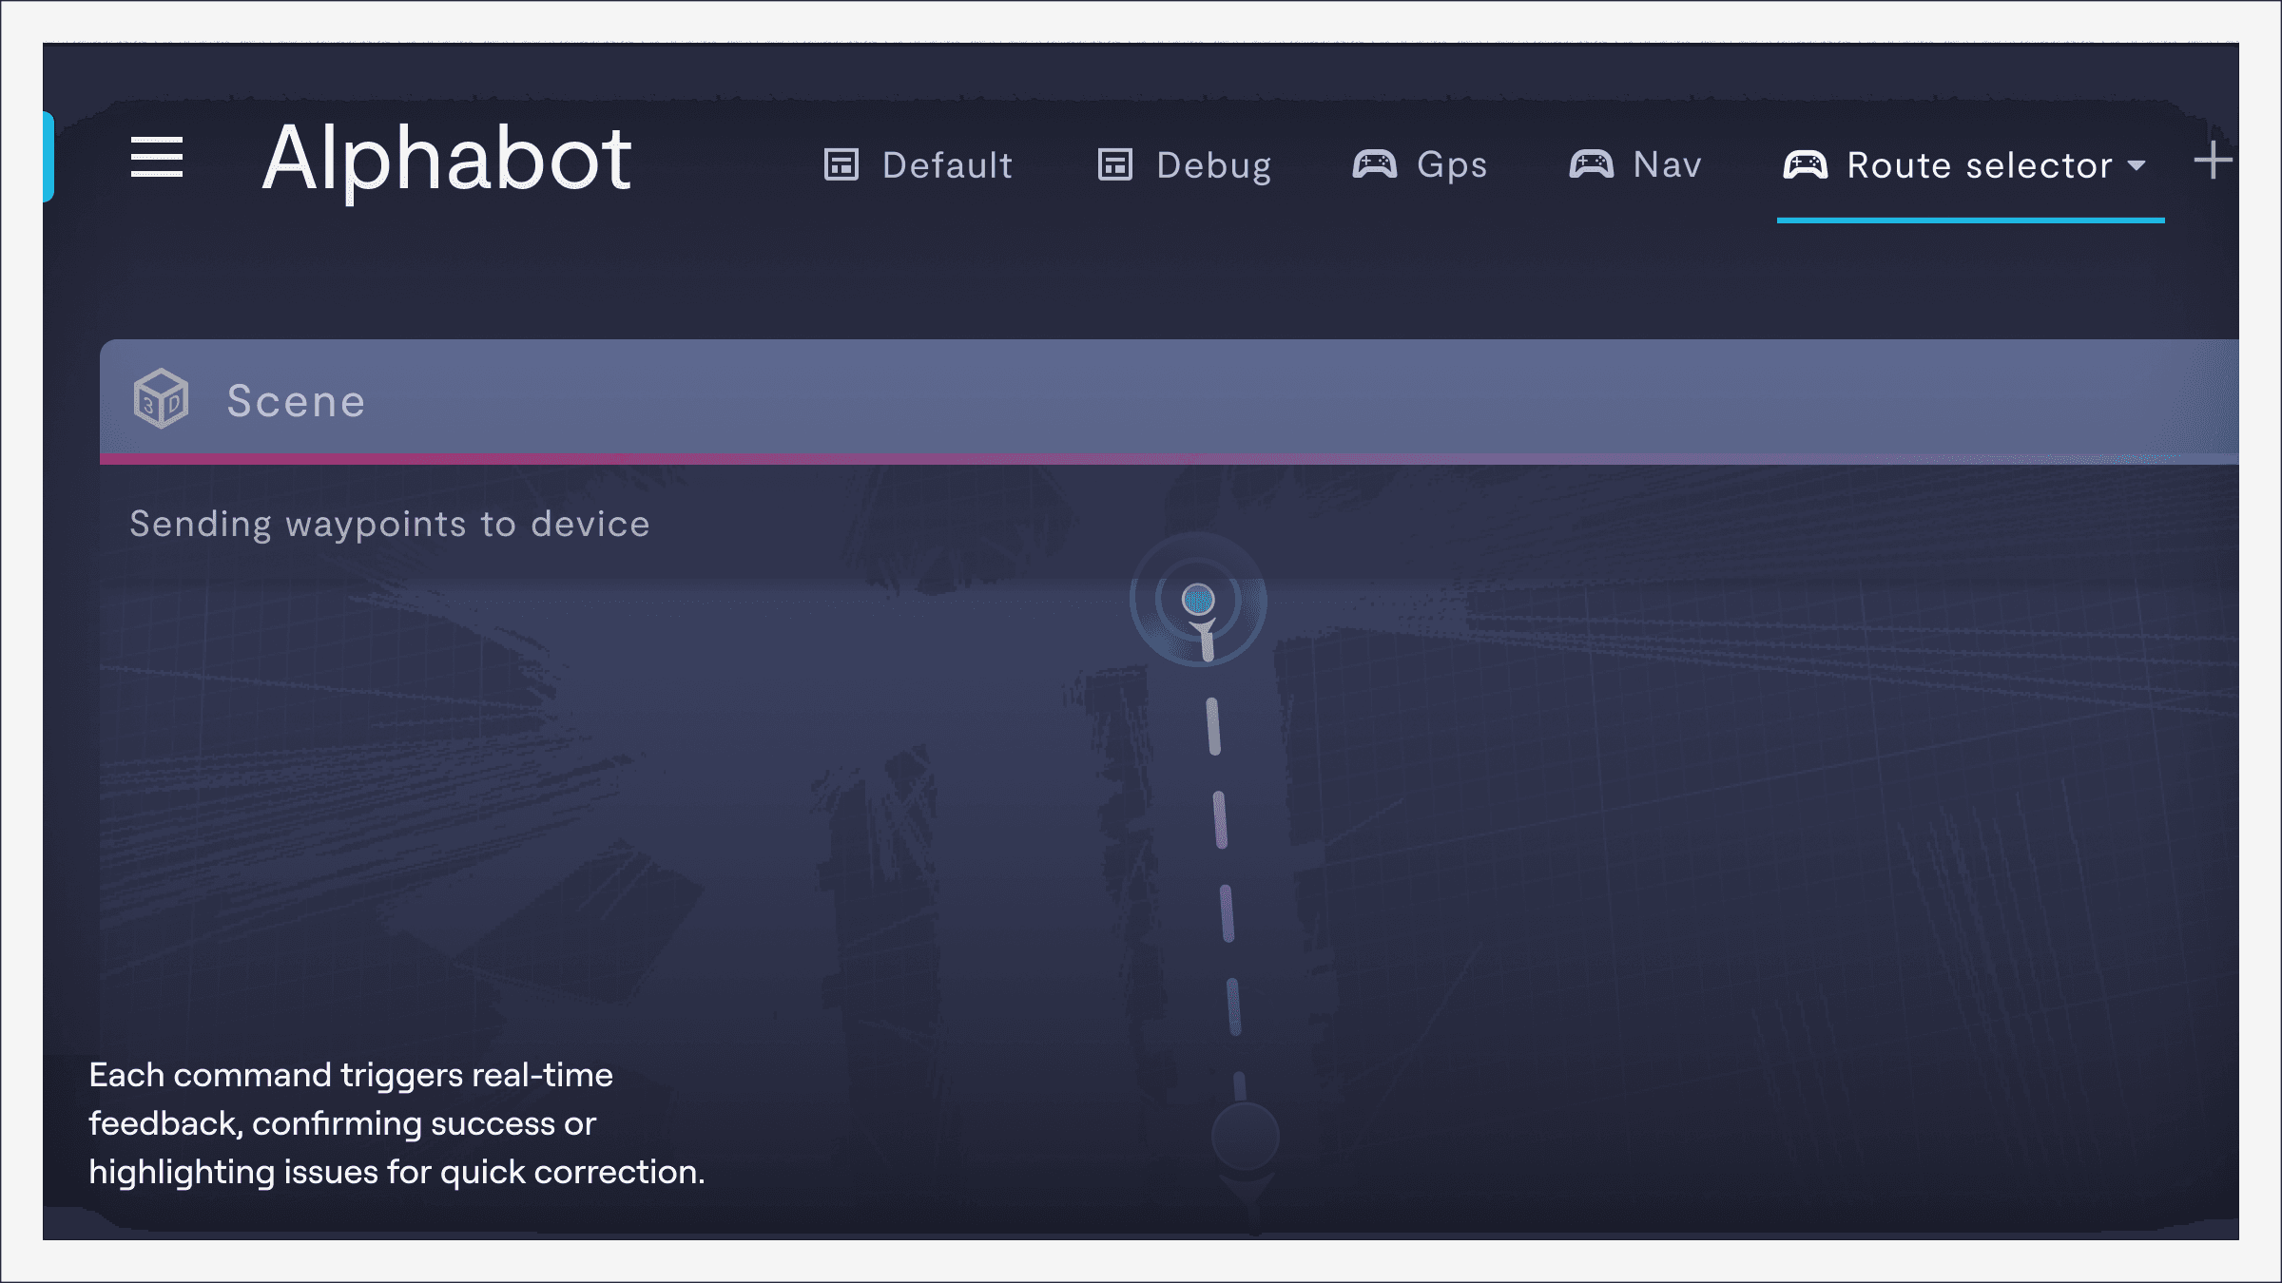
Task: Click the 3D cube Scene icon
Action: (161, 399)
